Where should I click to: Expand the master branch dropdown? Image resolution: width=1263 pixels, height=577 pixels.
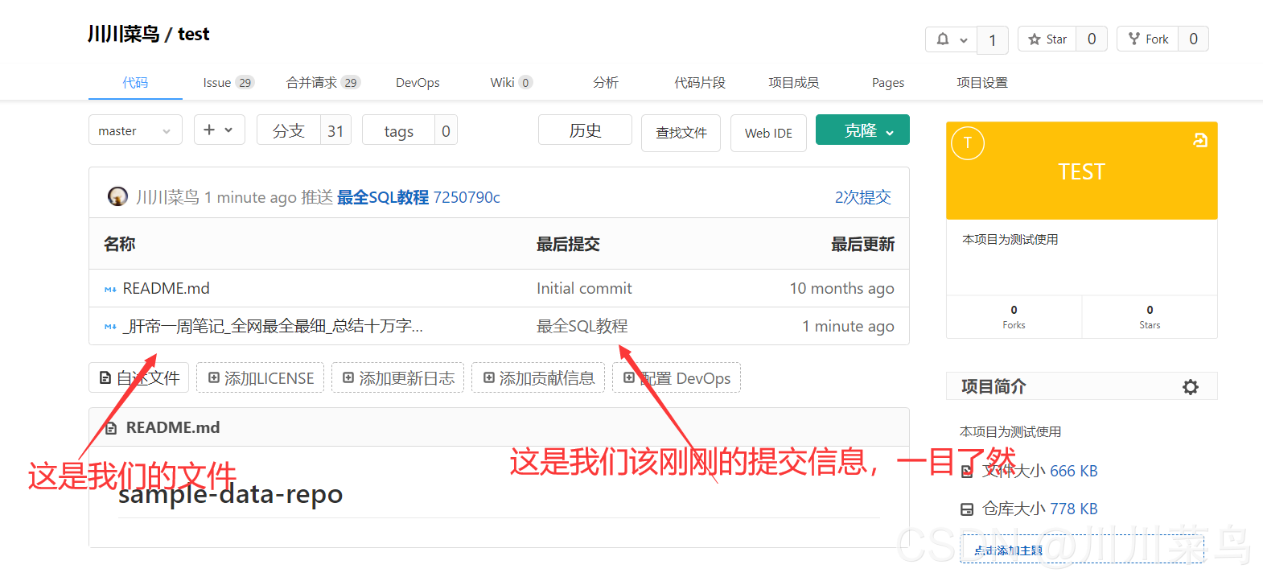pyautogui.click(x=135, y=130)
